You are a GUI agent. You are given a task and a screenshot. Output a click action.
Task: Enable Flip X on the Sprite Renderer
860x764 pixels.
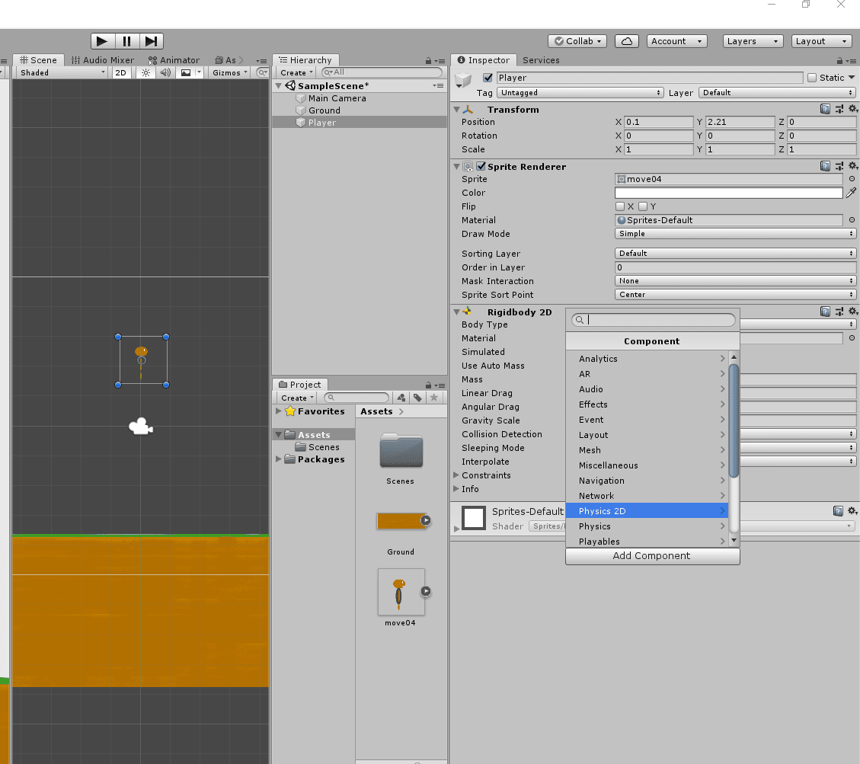point(621,206)
